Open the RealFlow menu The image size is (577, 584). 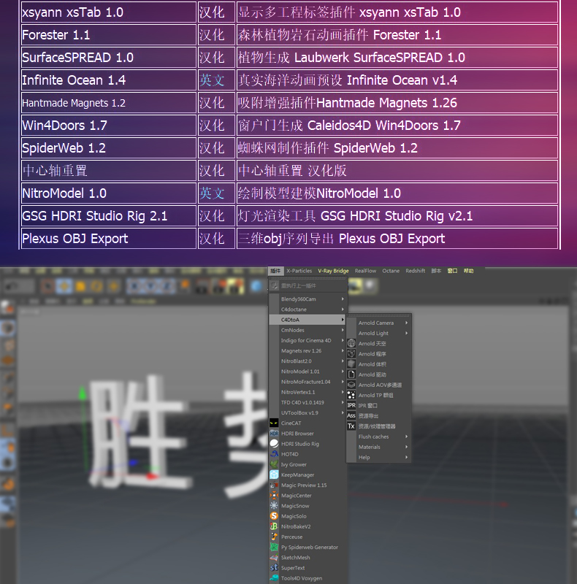click(x=365, y=271)
